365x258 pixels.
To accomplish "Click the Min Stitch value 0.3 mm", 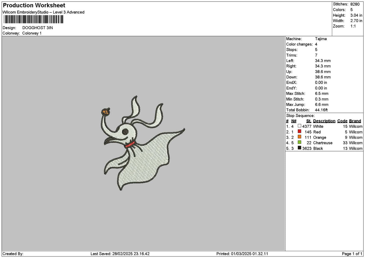I will 322,99.
